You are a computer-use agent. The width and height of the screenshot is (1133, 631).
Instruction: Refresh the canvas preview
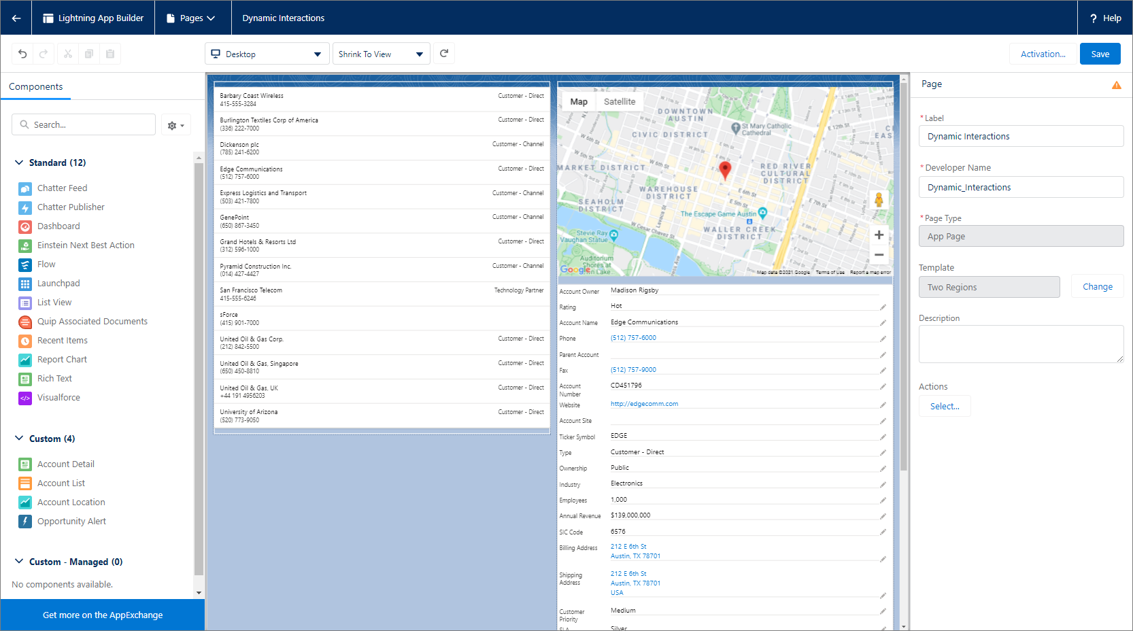pyautogui.click(x=444, y=53)
